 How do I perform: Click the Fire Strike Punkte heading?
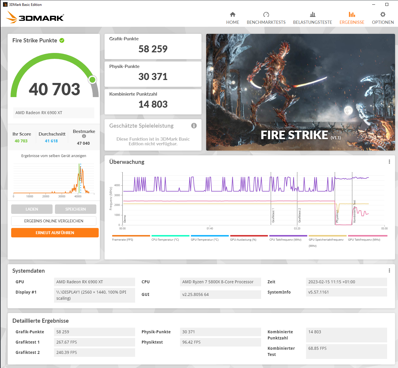pos(35,40)
